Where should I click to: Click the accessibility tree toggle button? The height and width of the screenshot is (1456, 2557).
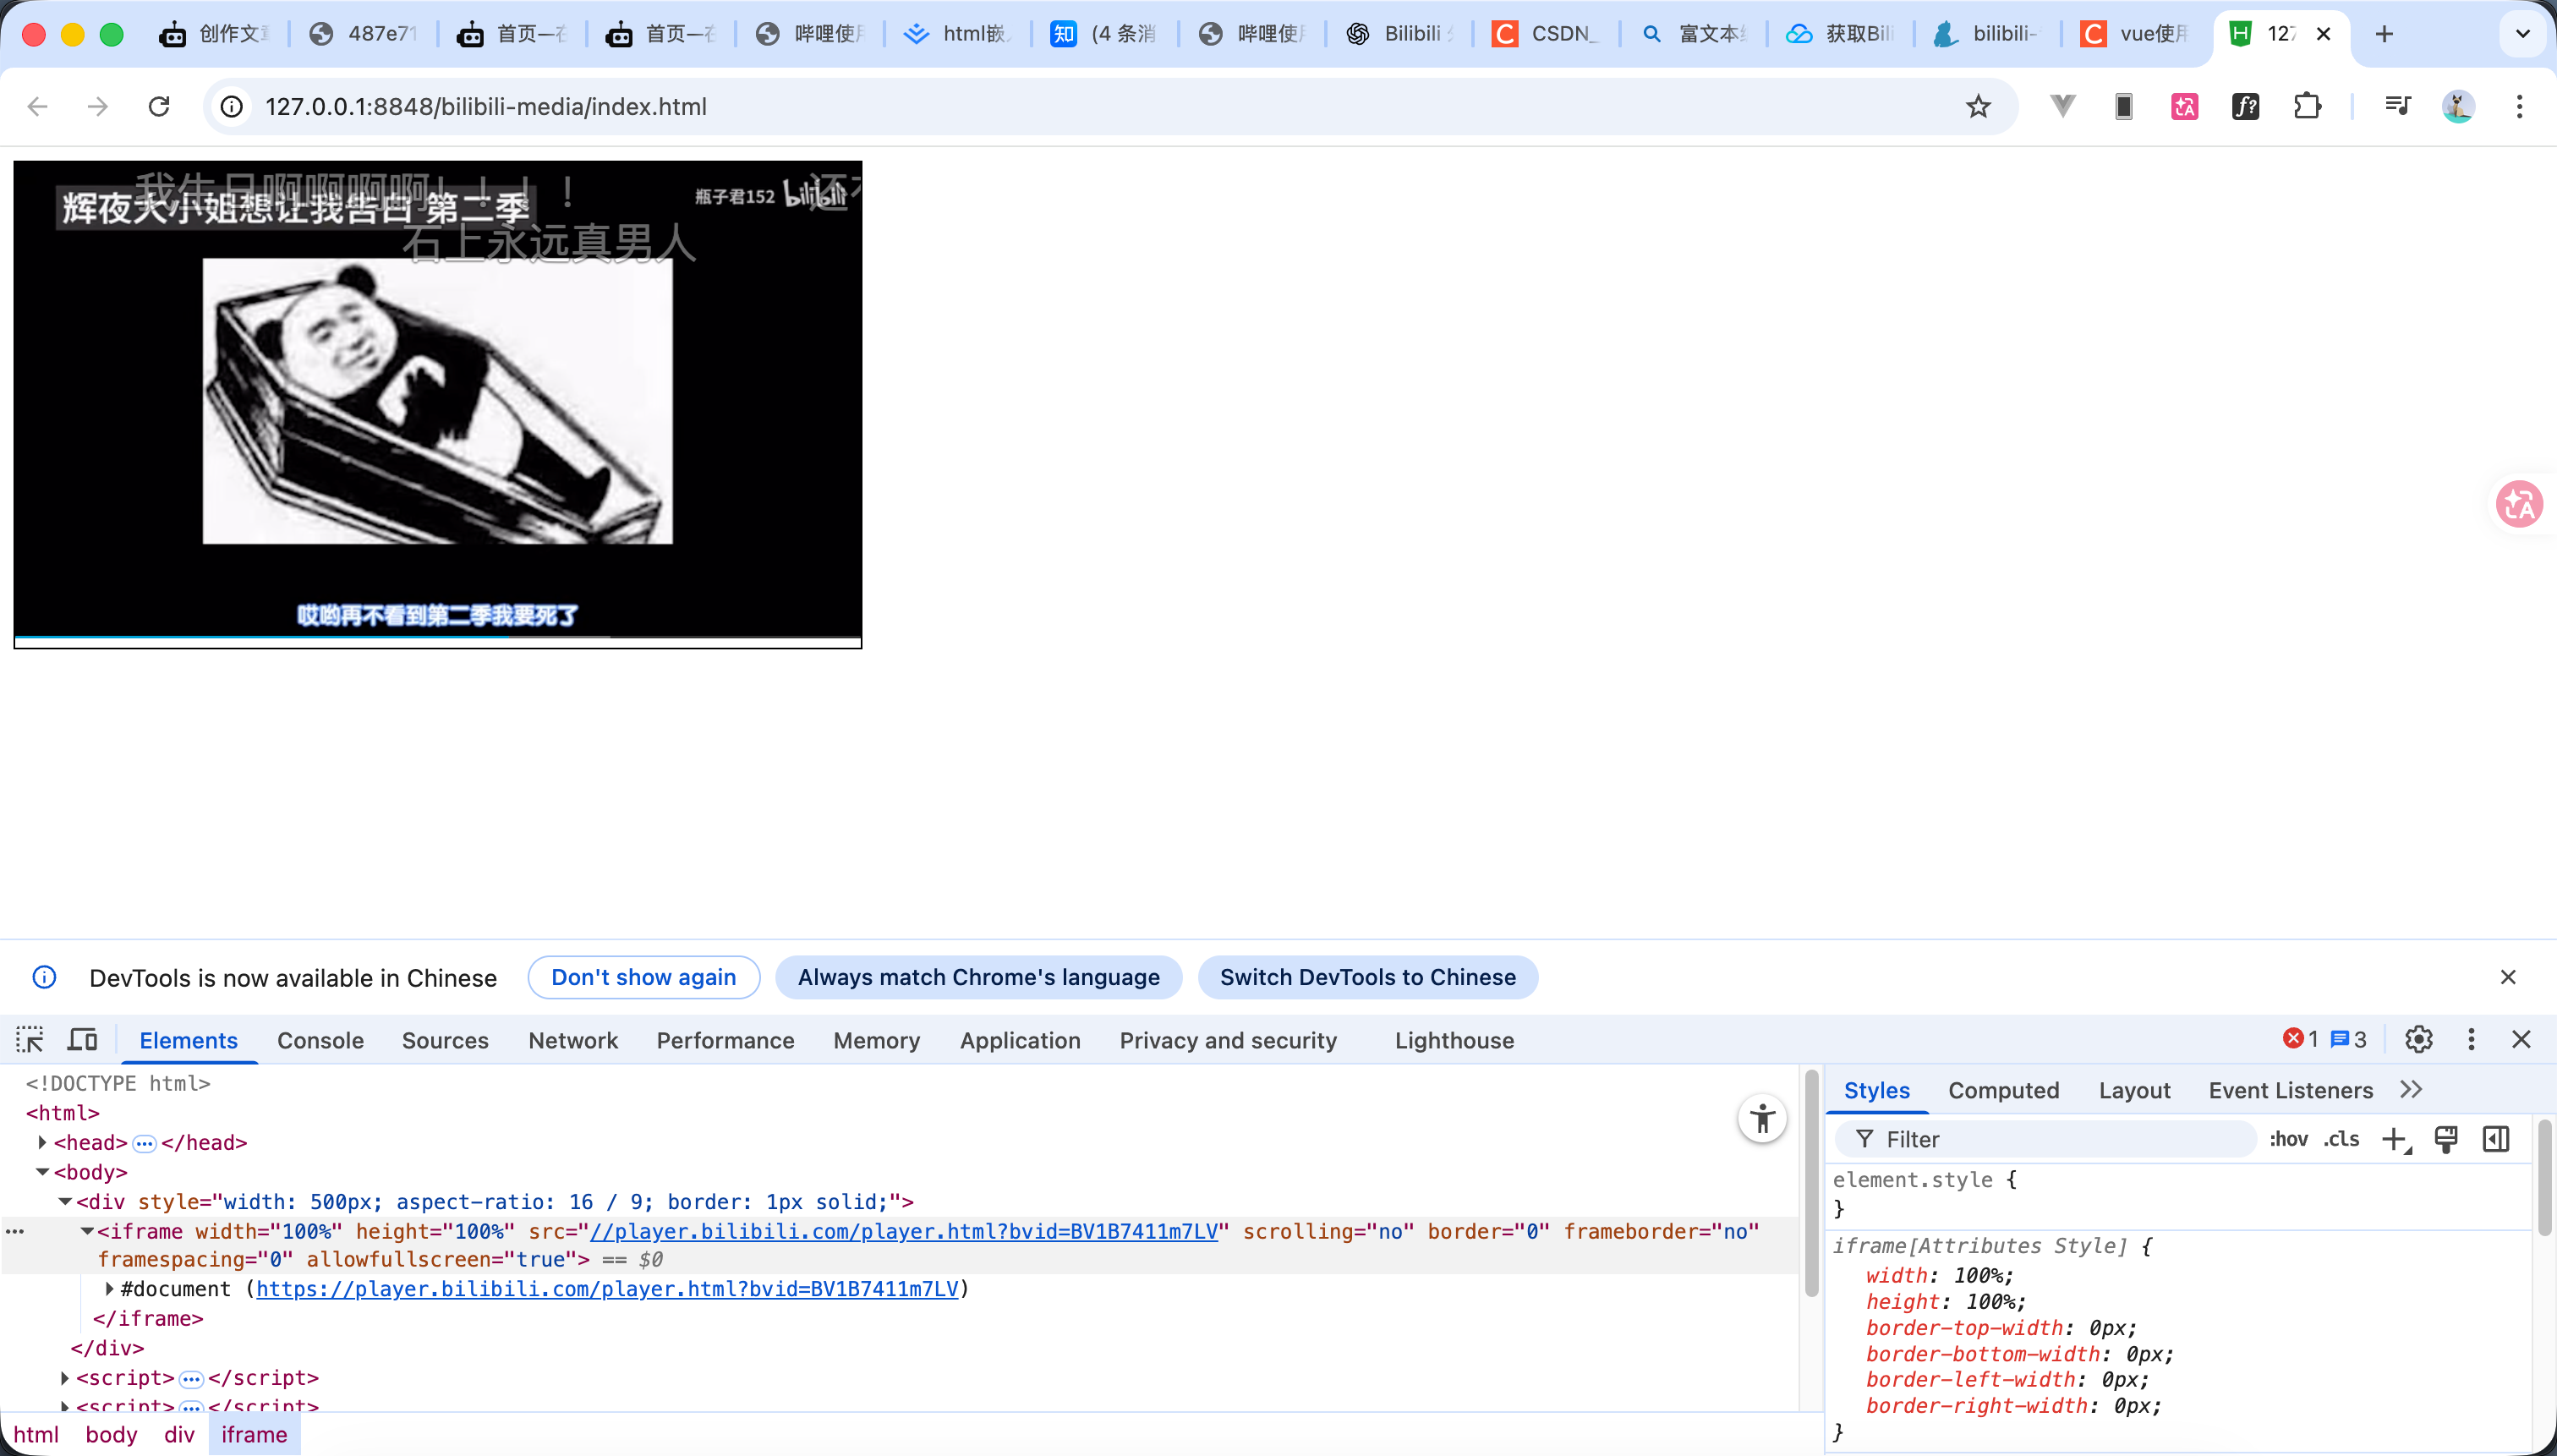(1762, 1118)
